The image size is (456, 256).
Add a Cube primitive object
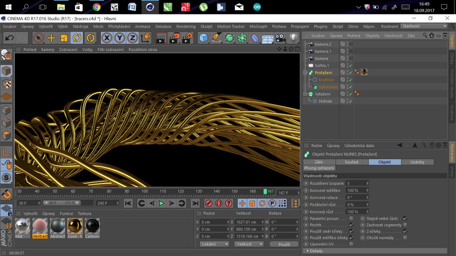coord(204,38)
